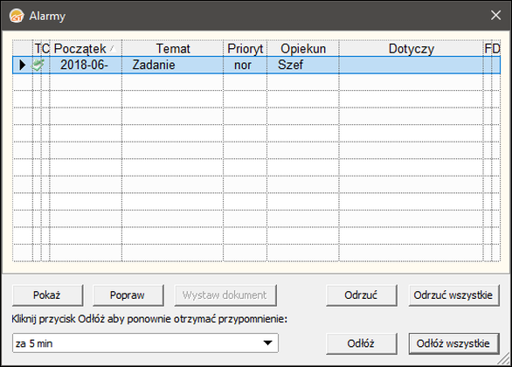Click the Dotyczy column header
This screenshot has height=367, width=512.
[412, 49]
